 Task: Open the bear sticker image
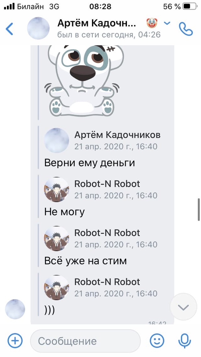pyautogui.click(x=84, y=81)
